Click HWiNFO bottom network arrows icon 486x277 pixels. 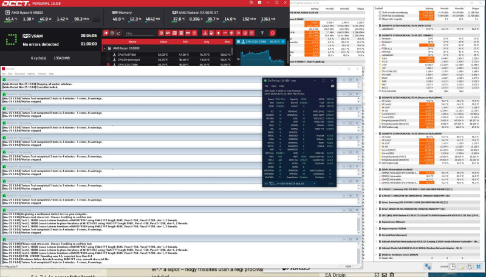(x=428, y=267)
